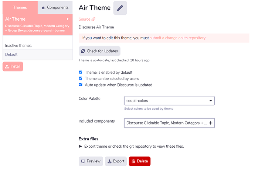Click the Install button
The width and height of the screenshot is (255, 172).
coord(13,67)
